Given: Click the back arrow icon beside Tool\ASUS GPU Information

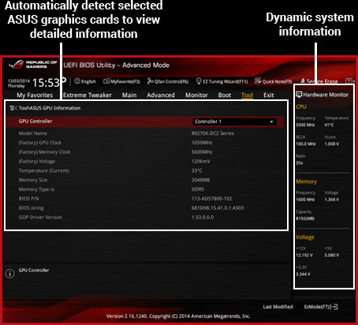Looking at the screenshot, I should pos(13,108).
